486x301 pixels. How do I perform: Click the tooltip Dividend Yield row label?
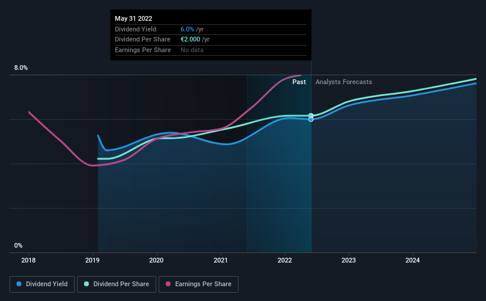click(136, 29)
